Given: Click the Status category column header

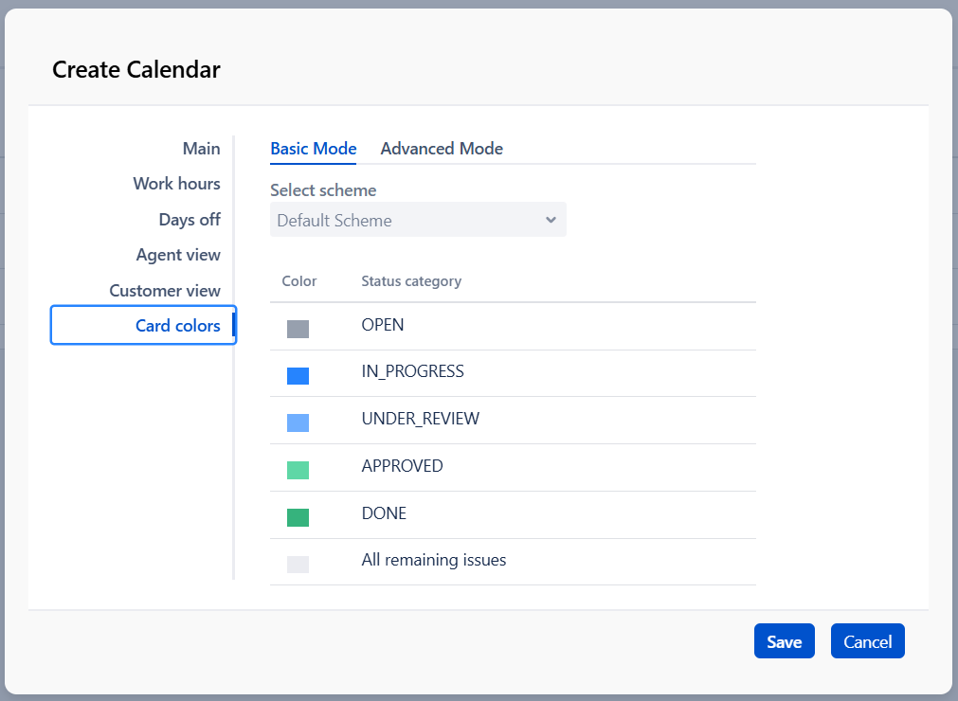Looking at the screenshot, I should [411, 281].
